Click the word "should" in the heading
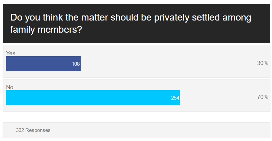Screen dimensions: 272x141 point(125,17)
